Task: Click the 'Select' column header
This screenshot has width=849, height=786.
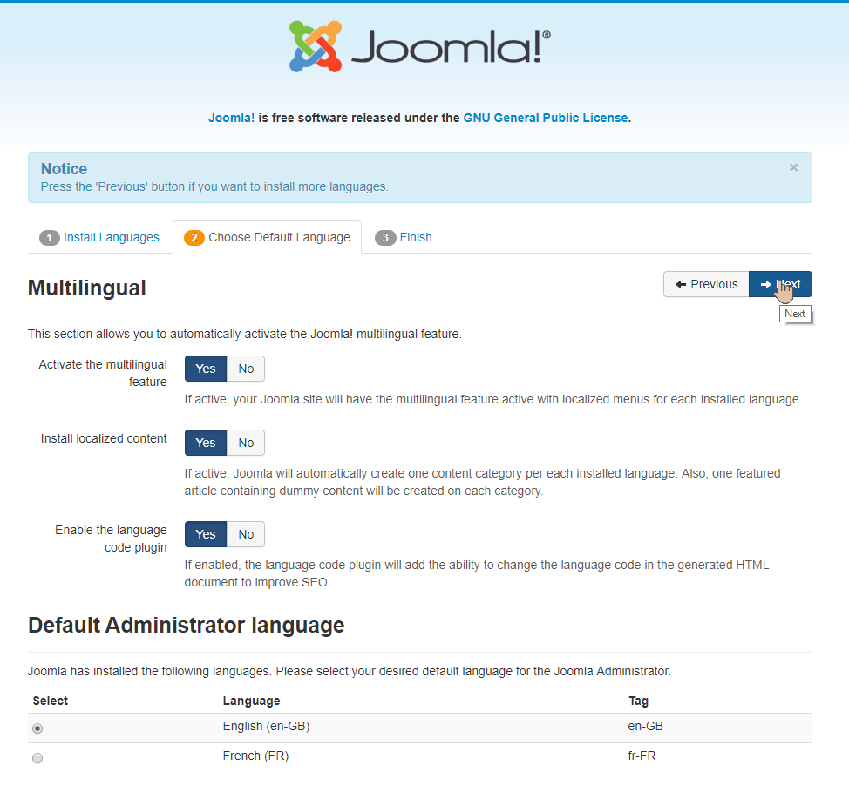Action: (x=51, y=701)
